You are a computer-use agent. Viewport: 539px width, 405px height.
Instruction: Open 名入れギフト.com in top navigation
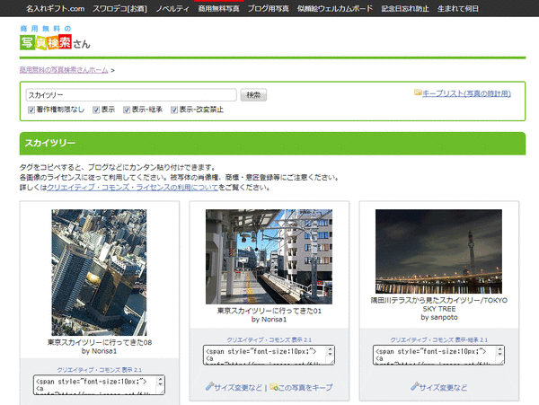[x=56, y=9]
